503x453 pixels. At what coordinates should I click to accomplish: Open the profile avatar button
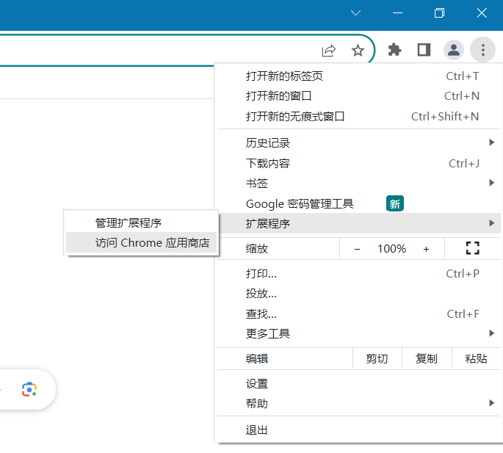[454, 50]
